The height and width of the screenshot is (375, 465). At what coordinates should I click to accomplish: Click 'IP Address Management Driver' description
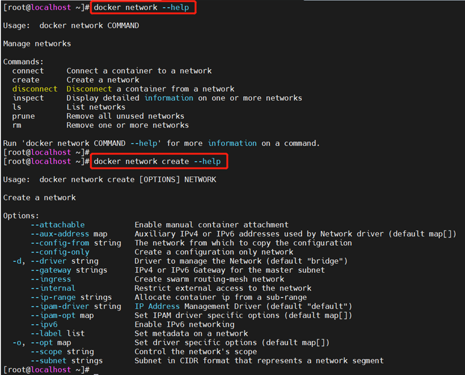coord(243,306)
